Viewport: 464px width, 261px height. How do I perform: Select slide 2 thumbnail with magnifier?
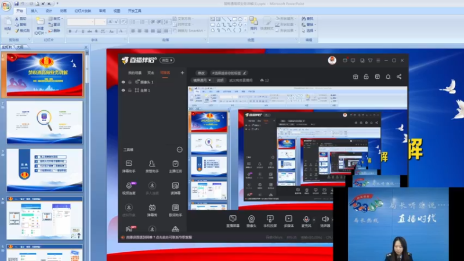point(45,122)
